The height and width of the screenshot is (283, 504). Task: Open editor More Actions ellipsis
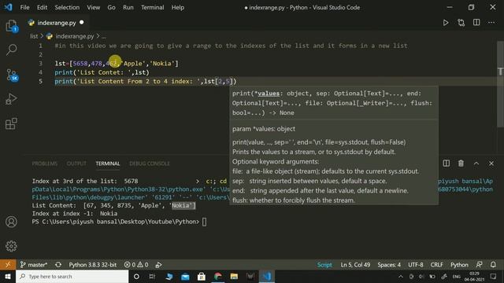tap(491, 23)
